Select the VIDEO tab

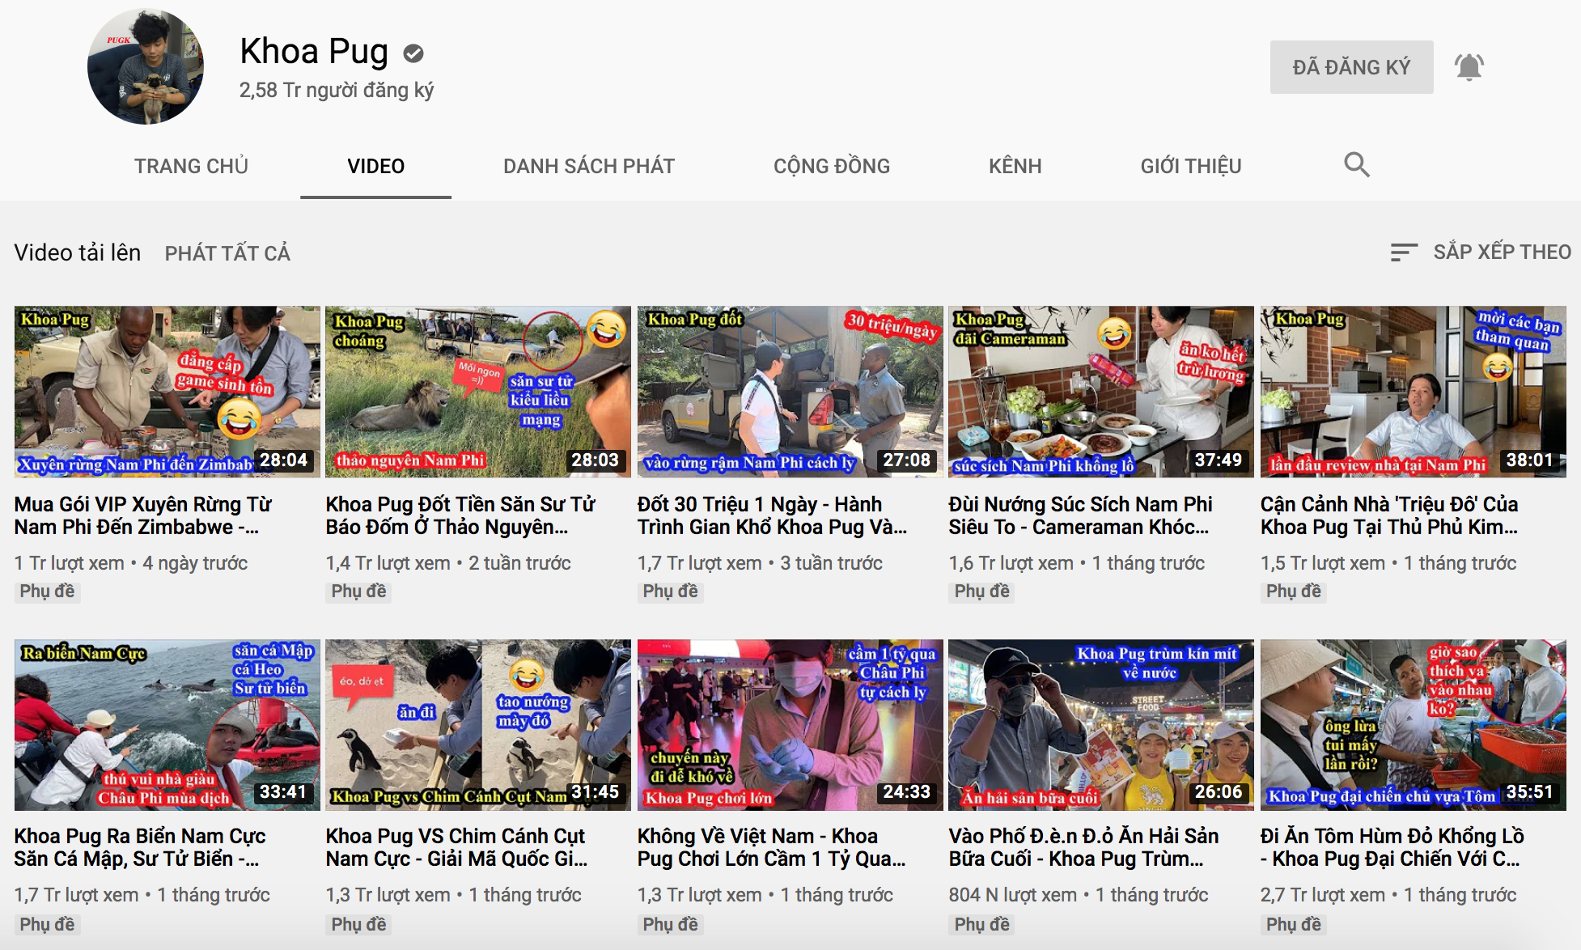[376, 166]
